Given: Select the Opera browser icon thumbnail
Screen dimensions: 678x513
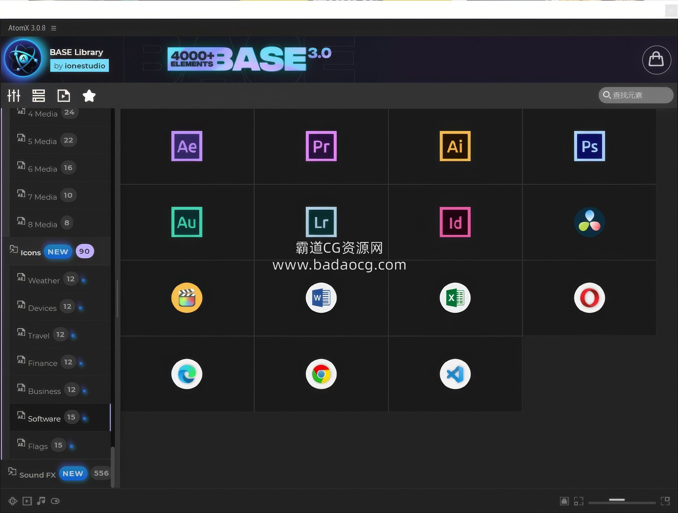Looking at the screenshot, I should [589, 298].
